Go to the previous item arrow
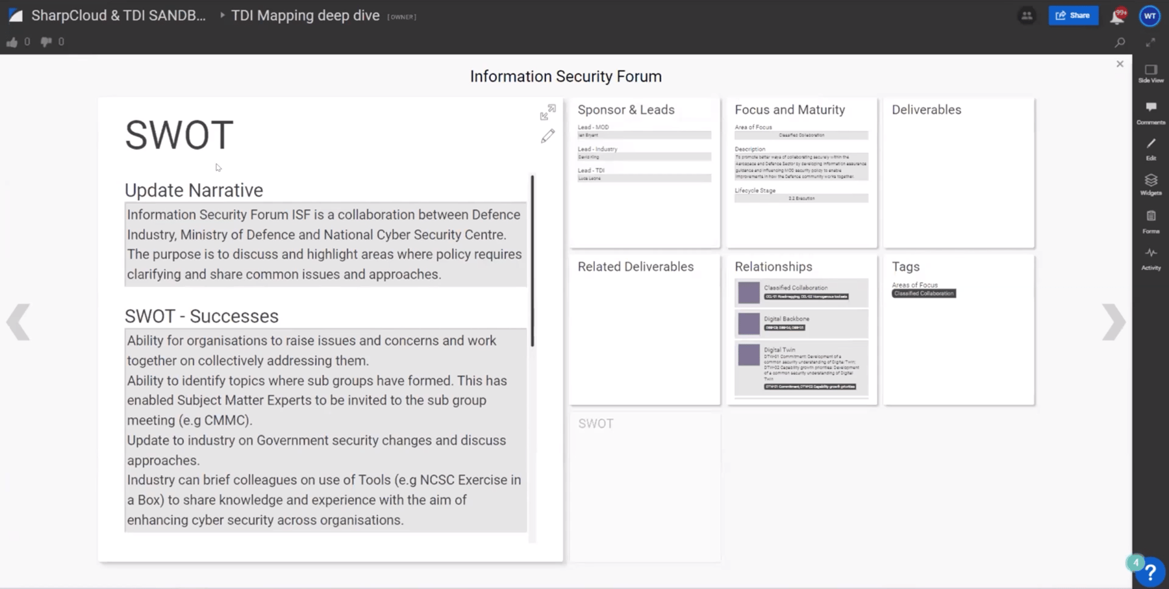This screenshot has height=589, width=1169. click(x=18, y=321)
